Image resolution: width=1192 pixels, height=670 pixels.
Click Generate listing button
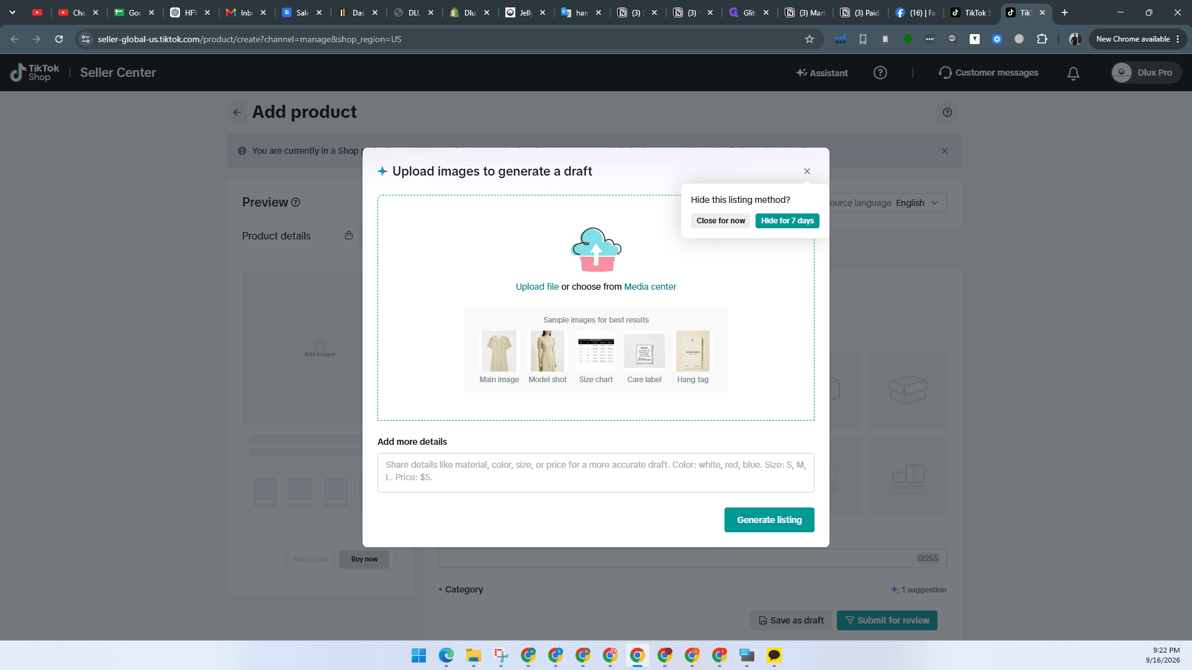(769, 520)
